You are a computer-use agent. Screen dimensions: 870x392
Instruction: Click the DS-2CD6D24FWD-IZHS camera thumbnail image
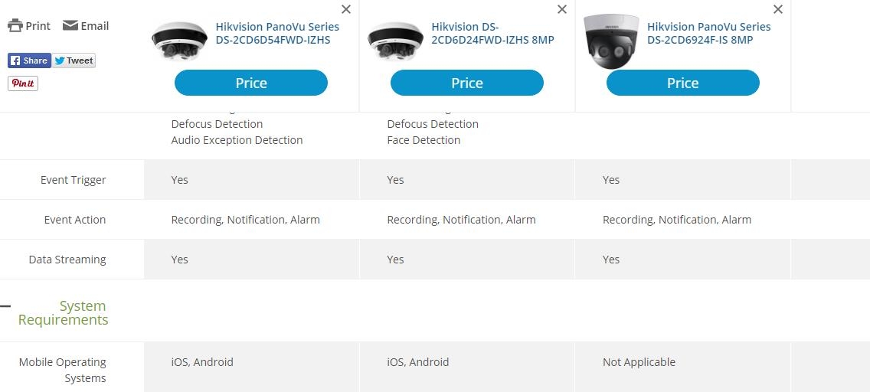(395, 41)
